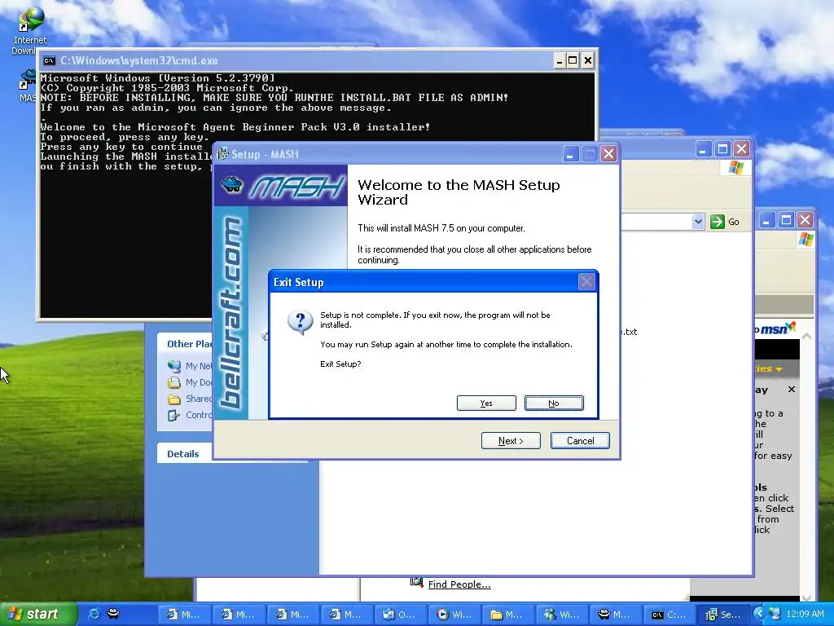
Task: Switch to Windows Messenger Wi... taskbar button
Action: 562,615
